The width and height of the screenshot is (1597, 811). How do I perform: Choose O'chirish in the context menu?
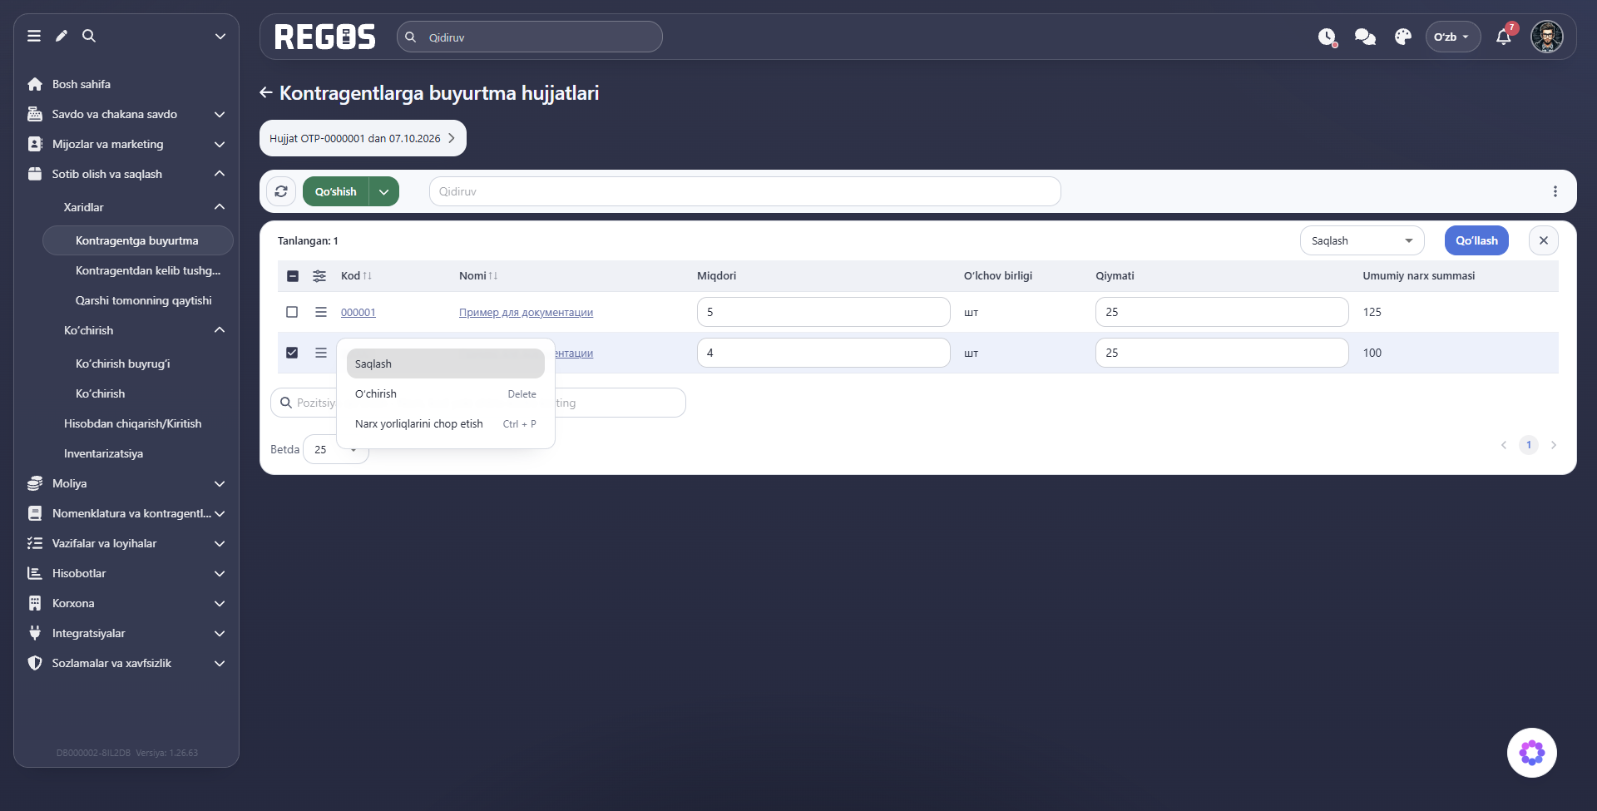coord(446,393)
